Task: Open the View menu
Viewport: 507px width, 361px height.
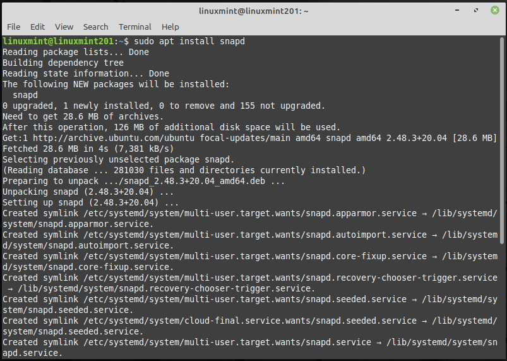Action: [x=64, y=27]
